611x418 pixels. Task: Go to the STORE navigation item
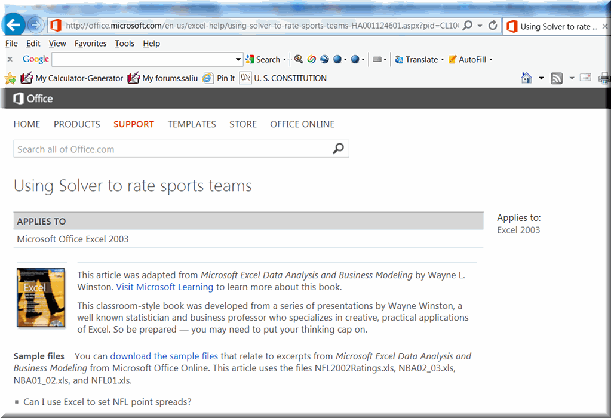click(x=242, y=124)
